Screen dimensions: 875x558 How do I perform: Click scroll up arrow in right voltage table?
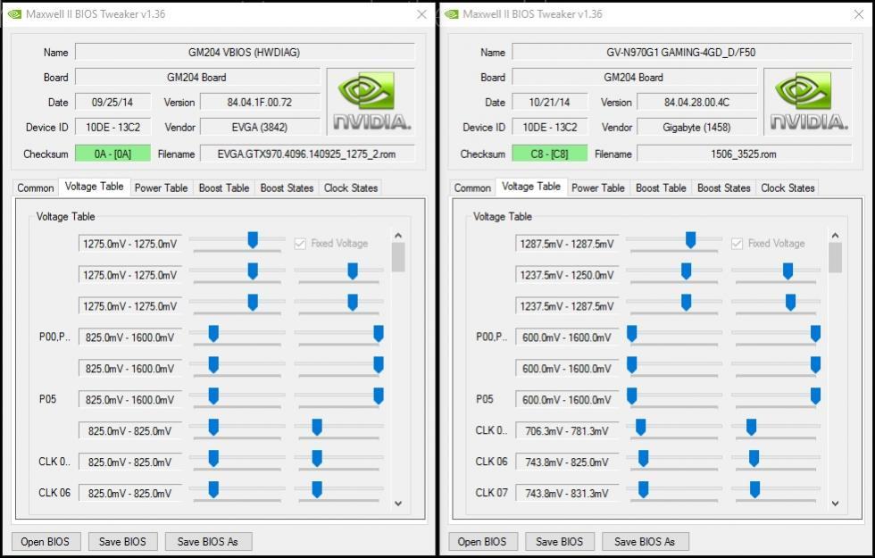(835, 236)
